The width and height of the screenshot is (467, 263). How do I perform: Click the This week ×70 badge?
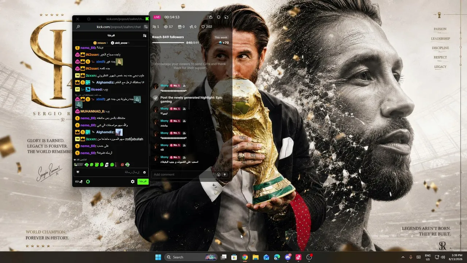click(x=221, y=40)
